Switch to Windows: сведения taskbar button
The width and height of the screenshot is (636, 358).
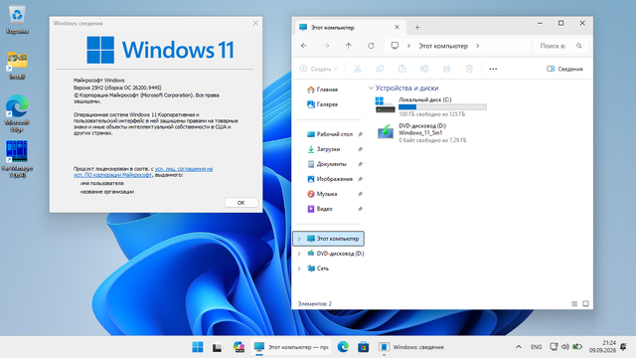point(411,347)
